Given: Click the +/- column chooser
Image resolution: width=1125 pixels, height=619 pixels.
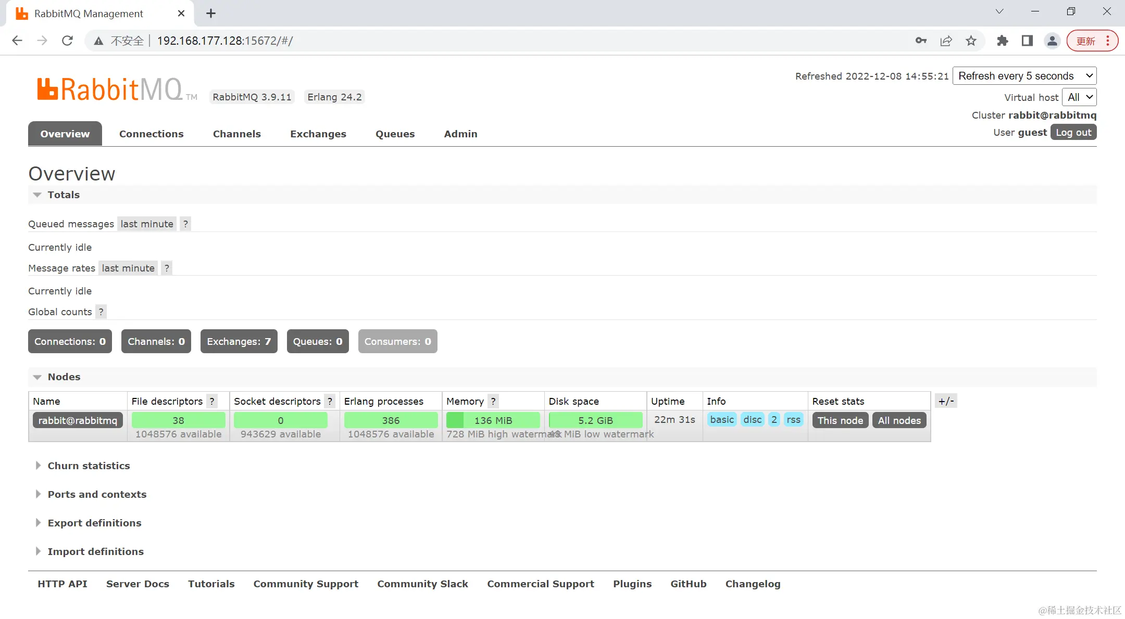Looking at the screenshot, I should pyautogui.click(x=946, y=401).
